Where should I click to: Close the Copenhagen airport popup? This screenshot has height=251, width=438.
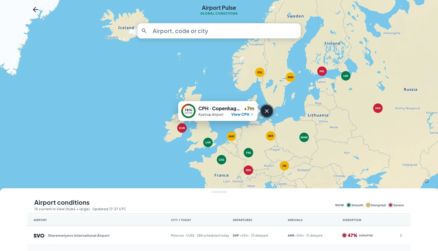pos(267,111)
